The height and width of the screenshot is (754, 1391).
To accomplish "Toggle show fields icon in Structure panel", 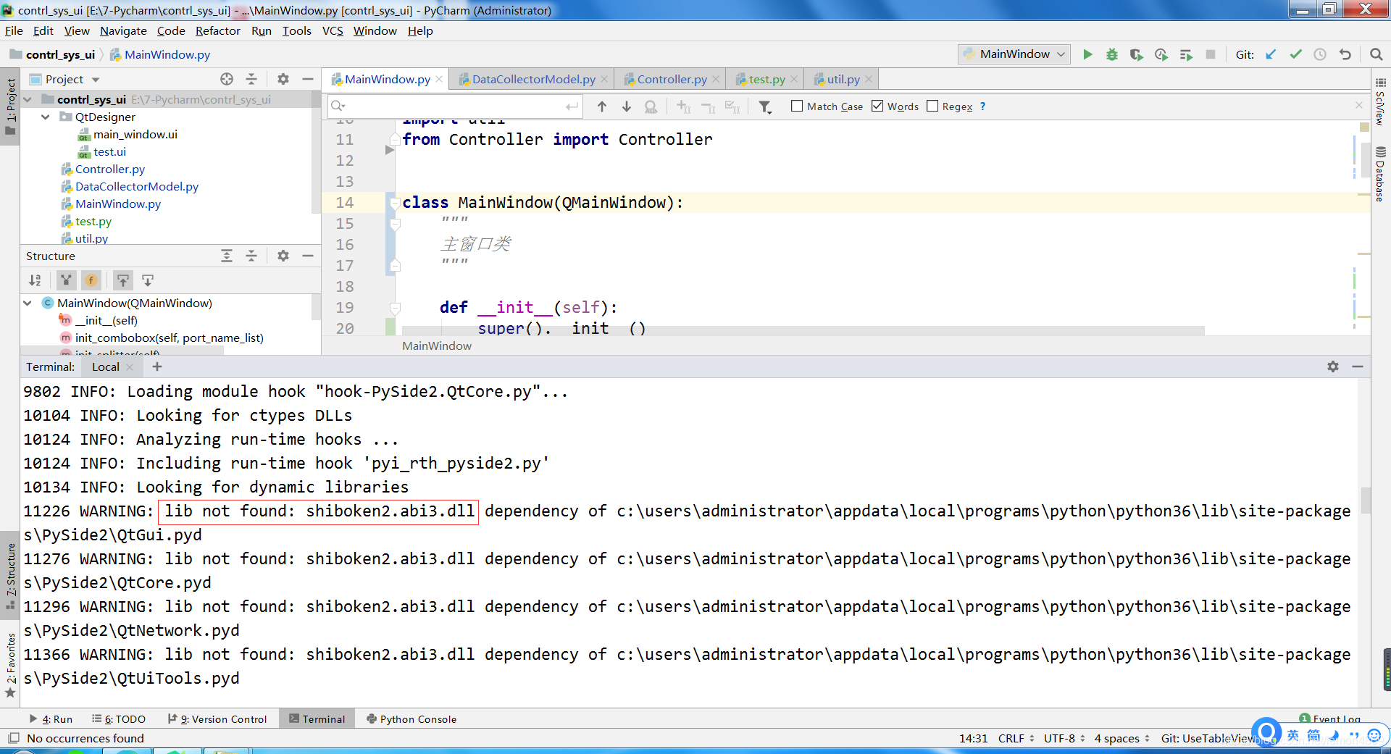I will coord(91,280).
